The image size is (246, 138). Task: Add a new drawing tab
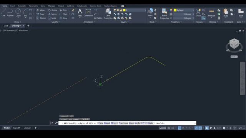28,26
